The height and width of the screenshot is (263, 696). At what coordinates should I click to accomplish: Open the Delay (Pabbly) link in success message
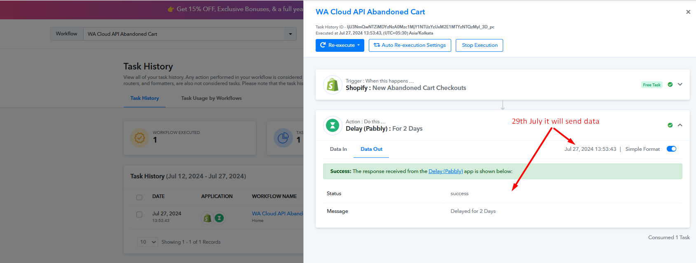pyautogui.click(x=445, y=171)
